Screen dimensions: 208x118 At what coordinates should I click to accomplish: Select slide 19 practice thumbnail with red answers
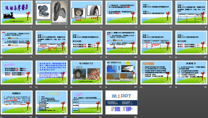17,102
